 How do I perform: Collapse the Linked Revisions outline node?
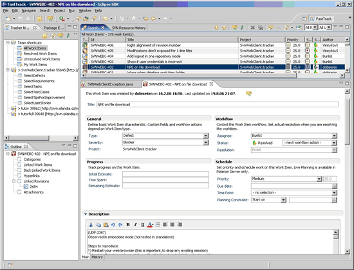click(x=14, y=181)
